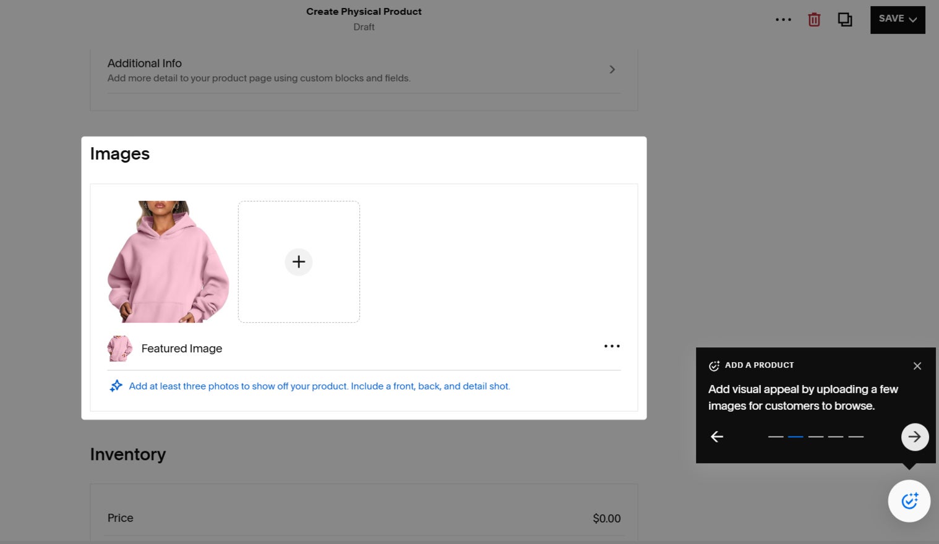The image size is (939, 544).
Task: Open the SAVE dropdown chevron
Action: (x=914, y=19)
